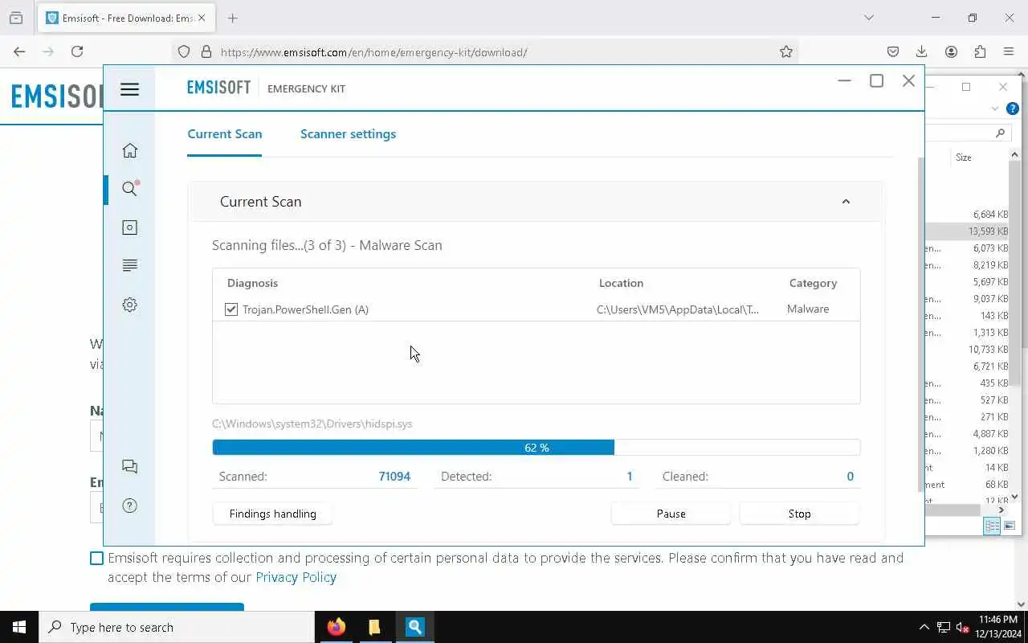Collapse the Current Scan section

pyautogui.click(x=846, y=202)
